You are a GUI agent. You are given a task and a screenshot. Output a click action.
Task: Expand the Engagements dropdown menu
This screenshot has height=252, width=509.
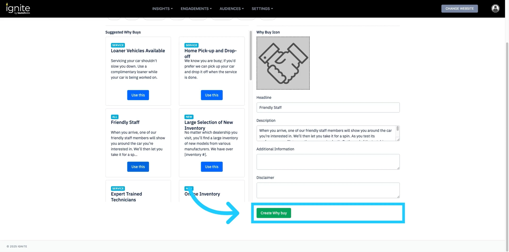click(x=196, y=9)
